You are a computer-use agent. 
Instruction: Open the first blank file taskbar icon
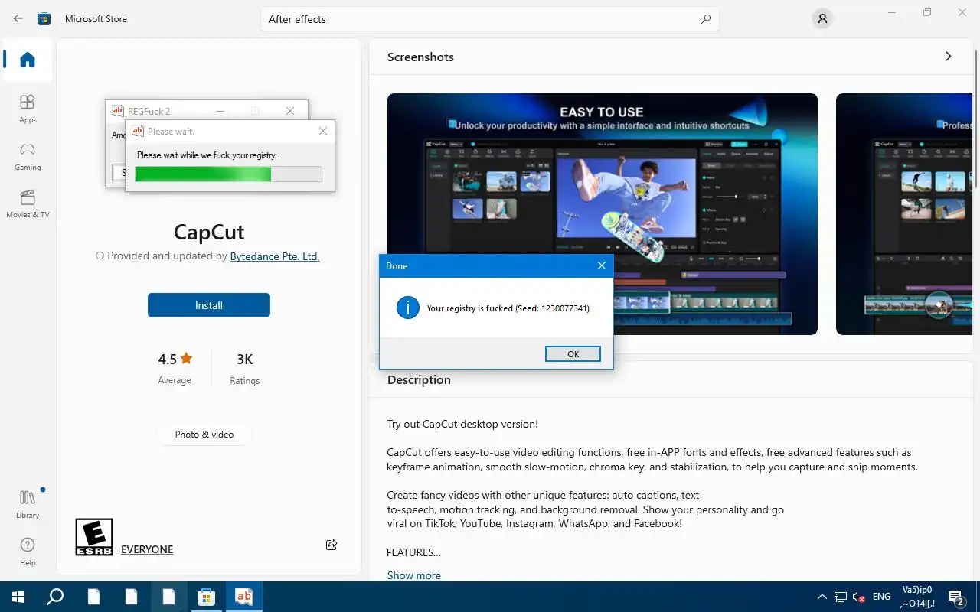click(x=93, y=597)
